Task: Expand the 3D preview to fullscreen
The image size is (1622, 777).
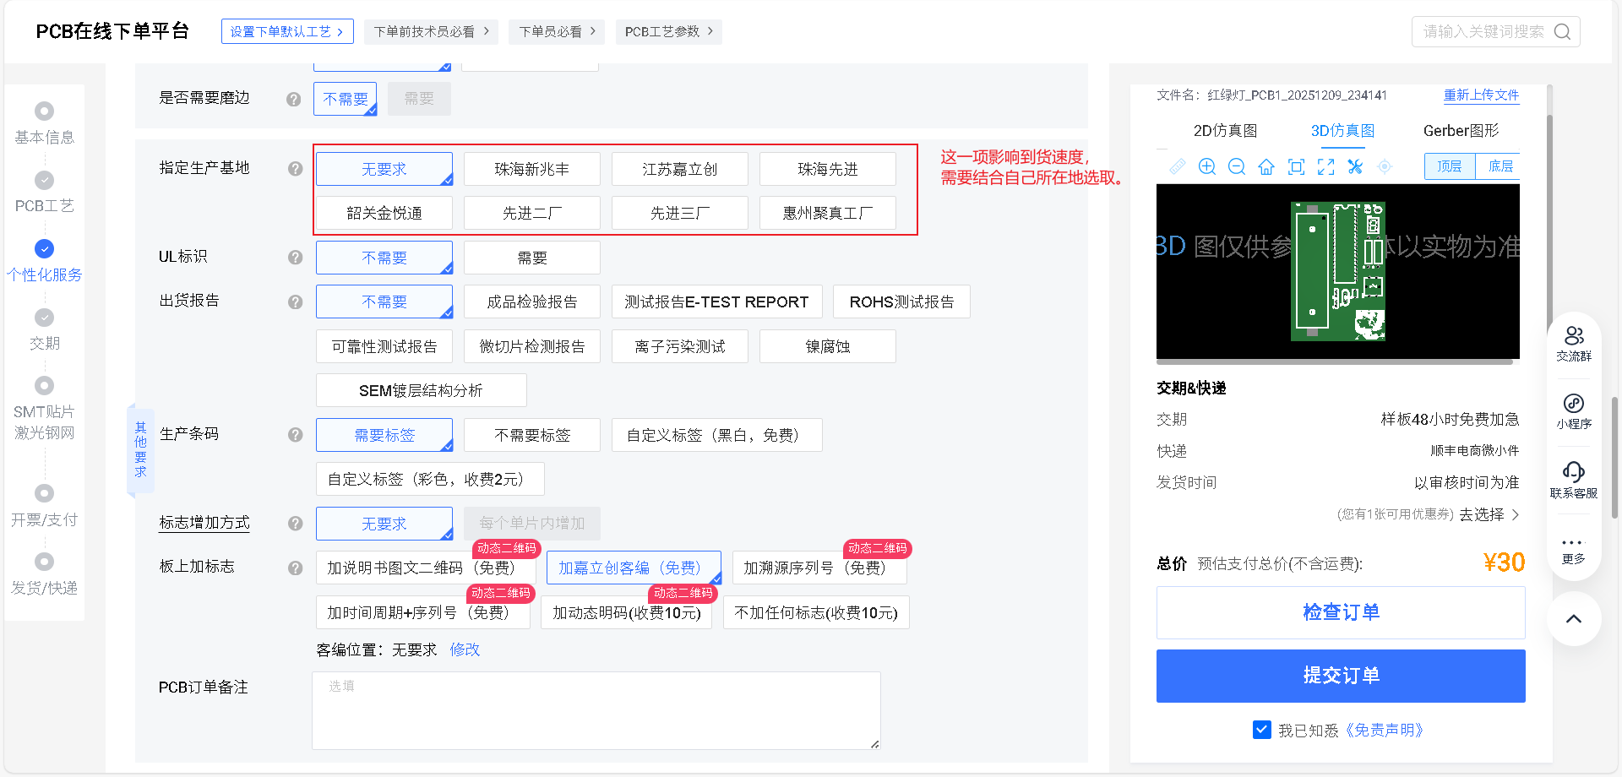Action: click(x=1326, y=166)
